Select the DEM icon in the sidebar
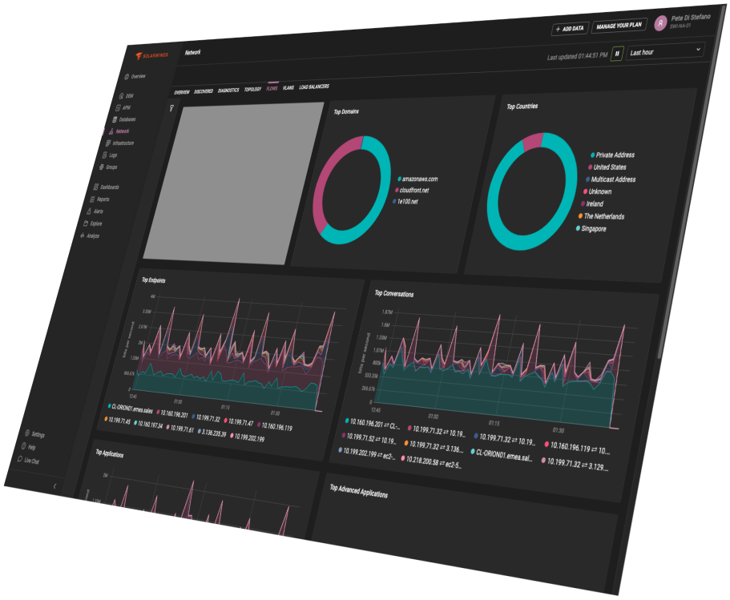Screen dimensions: 730x600 pos(121,97)
